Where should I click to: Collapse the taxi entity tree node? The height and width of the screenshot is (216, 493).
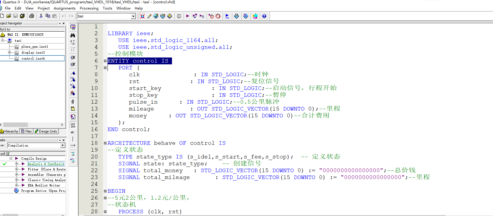[x=2, y=40]
